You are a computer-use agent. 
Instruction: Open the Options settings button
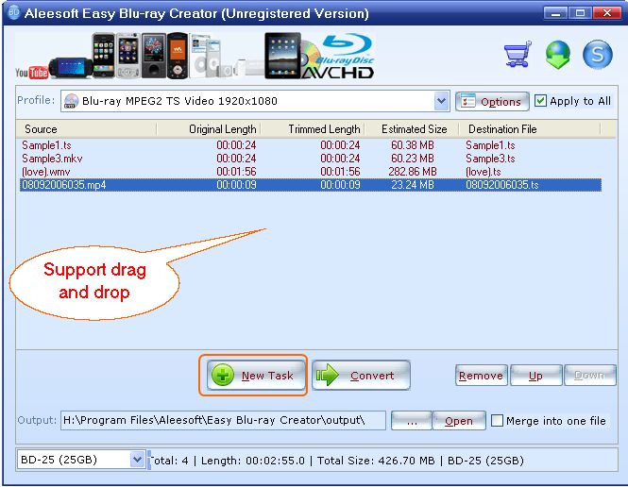[x=492, y=102]
